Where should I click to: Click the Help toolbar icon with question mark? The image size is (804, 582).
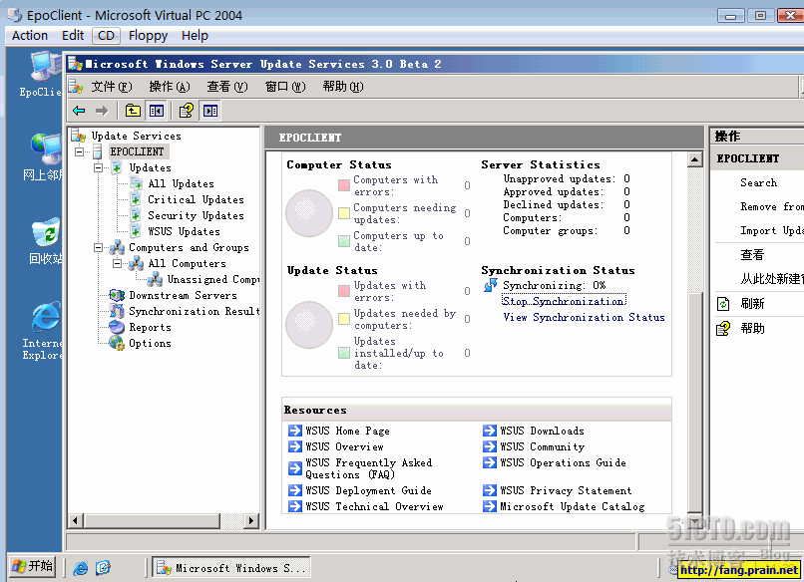tap(187, 111)
